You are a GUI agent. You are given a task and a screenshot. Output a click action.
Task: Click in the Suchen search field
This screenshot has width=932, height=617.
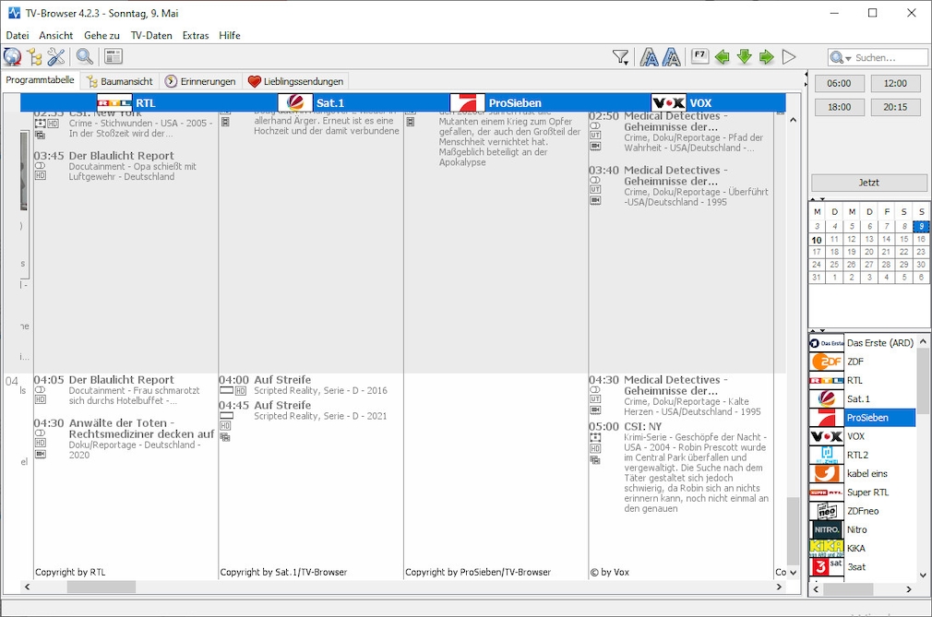[888, 58]
